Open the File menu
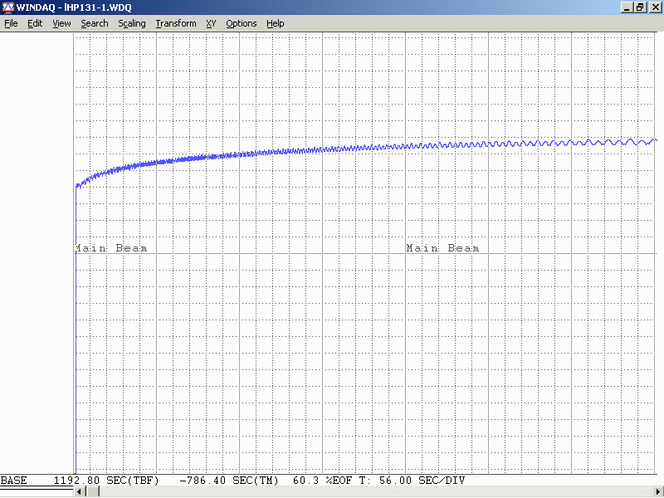Screen dimensions: 664x498 [x=11, y=23]
